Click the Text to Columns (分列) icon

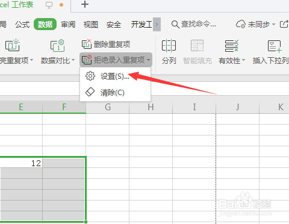coord(169,45)
